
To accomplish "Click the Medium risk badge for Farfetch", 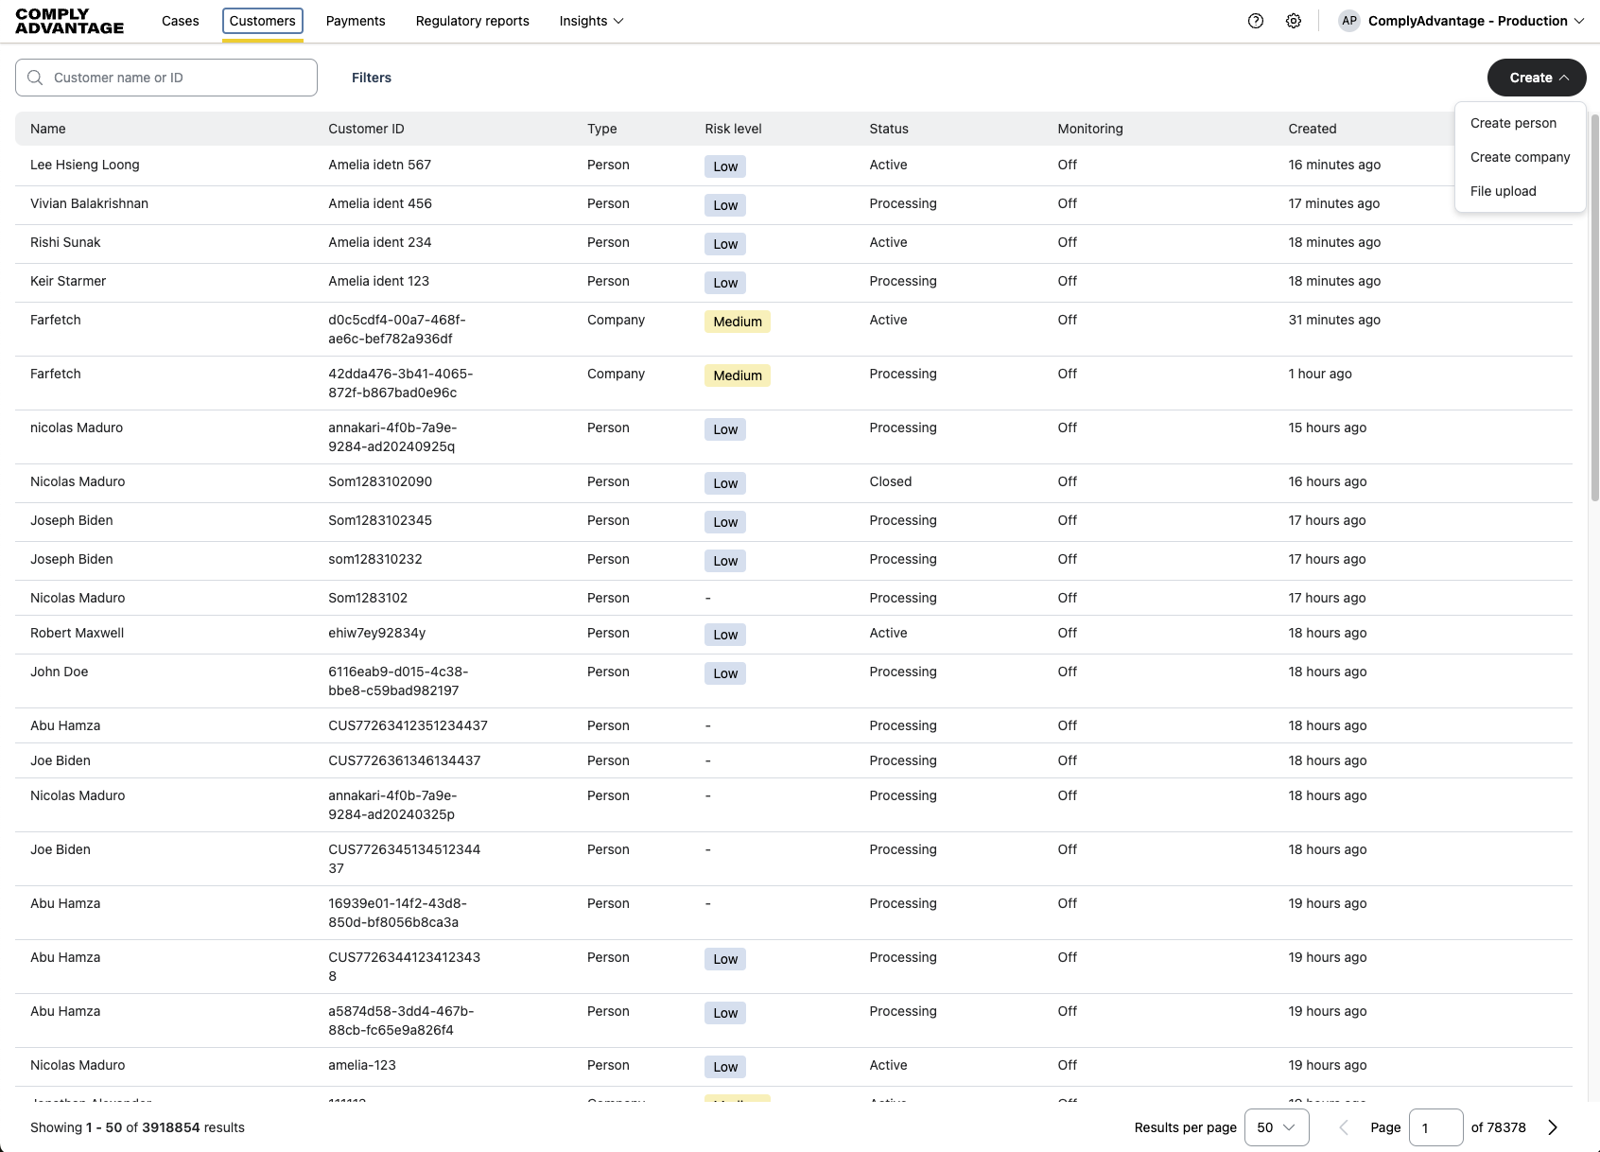I will pyautogui.click(x=737, y=322).
